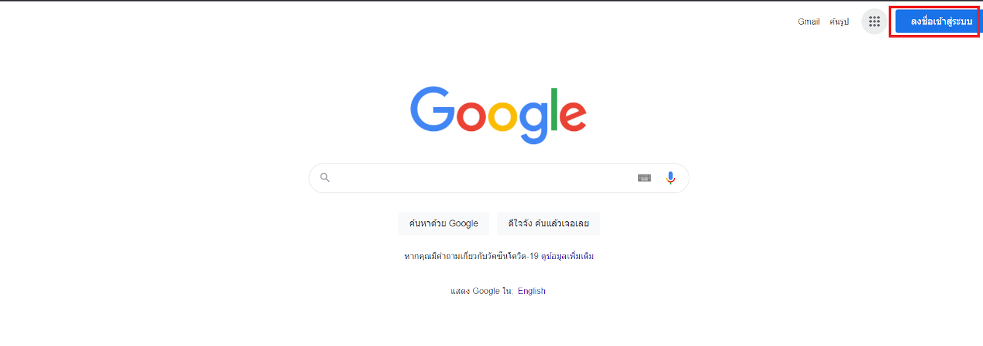Click the red letter e ending the logo
This screenshot has width=983, height=346.
pyautogui.click(x=573, y=116)
